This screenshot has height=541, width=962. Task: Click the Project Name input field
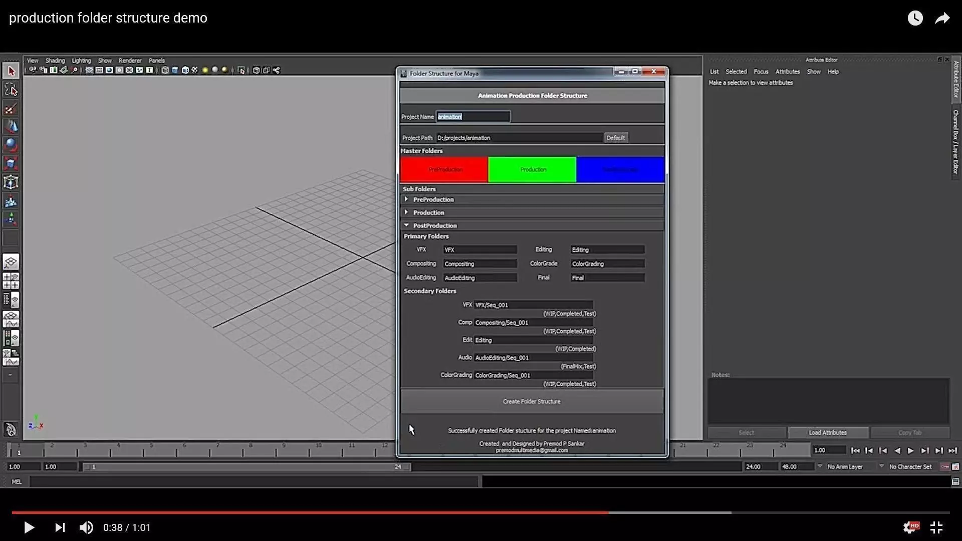pos(473,117)
